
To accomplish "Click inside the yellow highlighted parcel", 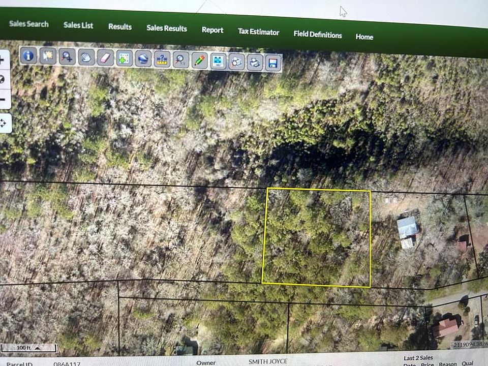I will (316, 237).
